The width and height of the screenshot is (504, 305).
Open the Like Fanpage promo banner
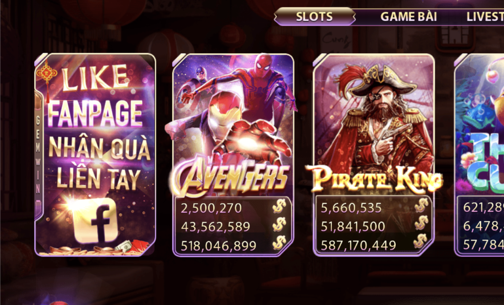[95, 155]
